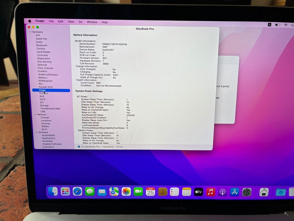Collapse the Hardware section in sidebar

(30, 32)
